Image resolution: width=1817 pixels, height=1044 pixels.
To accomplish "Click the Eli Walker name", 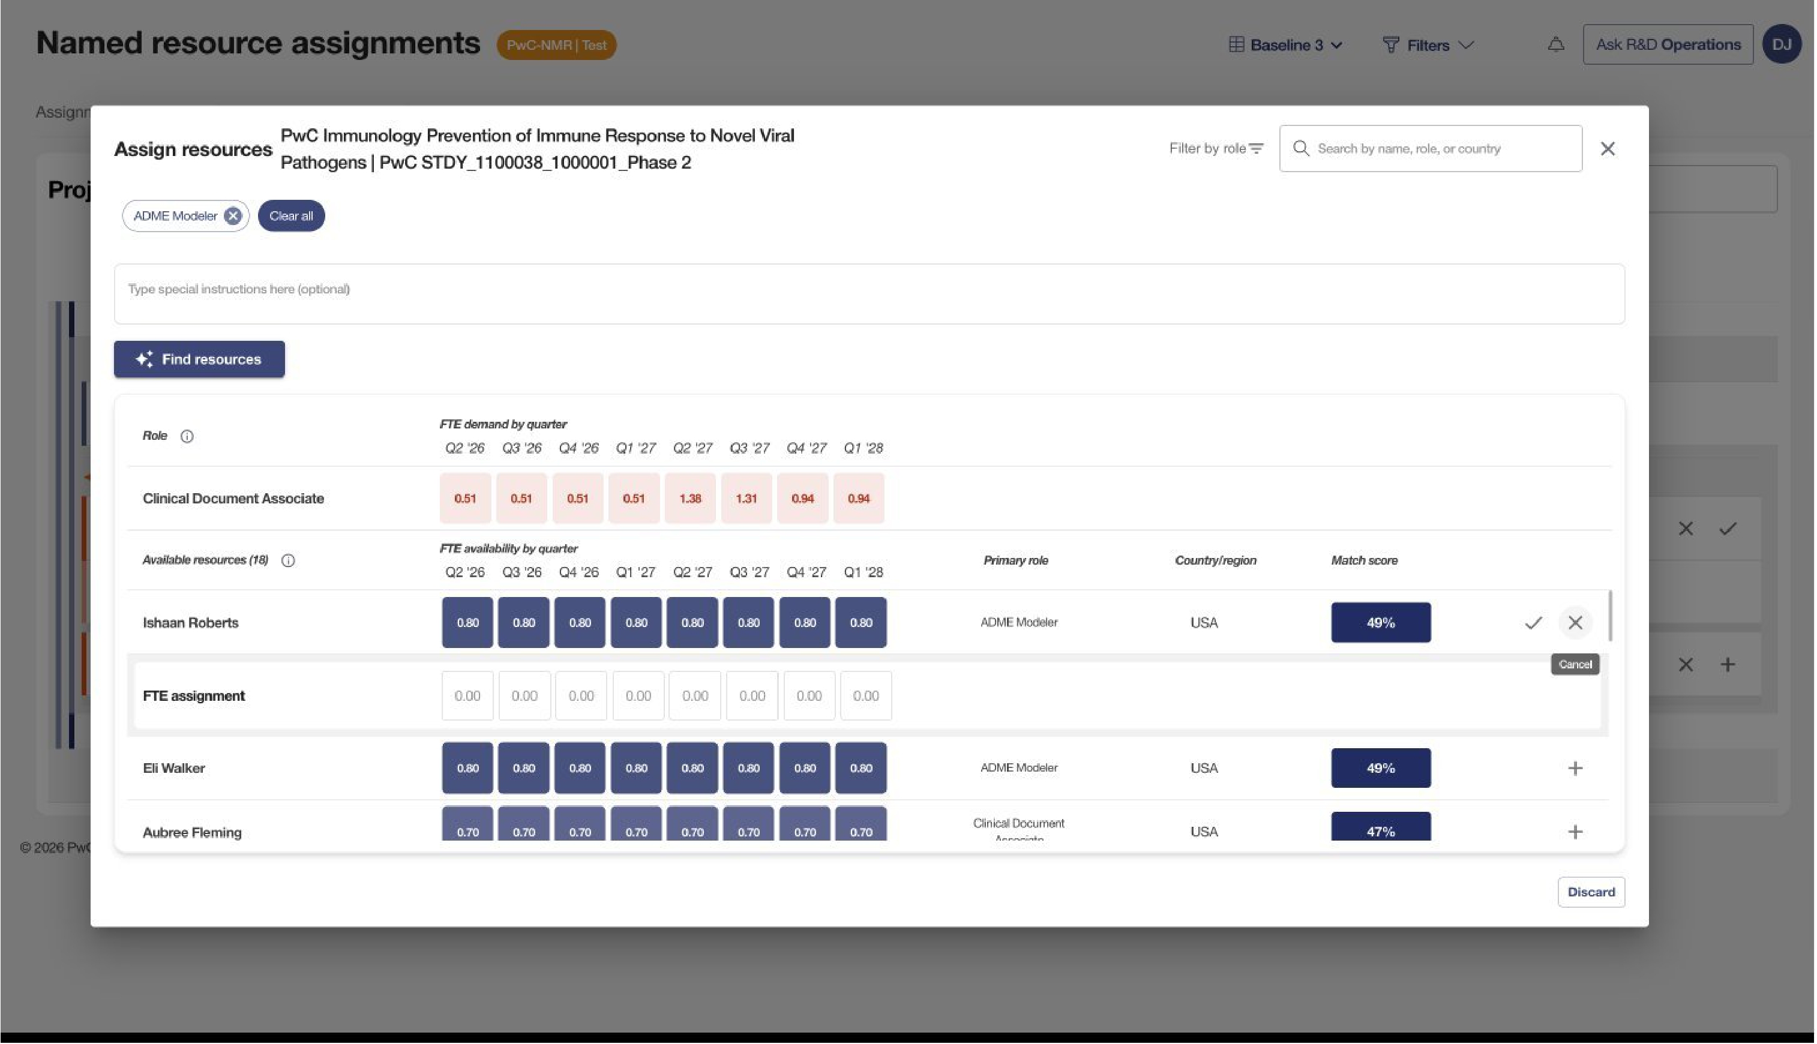I will coord(174,769).
